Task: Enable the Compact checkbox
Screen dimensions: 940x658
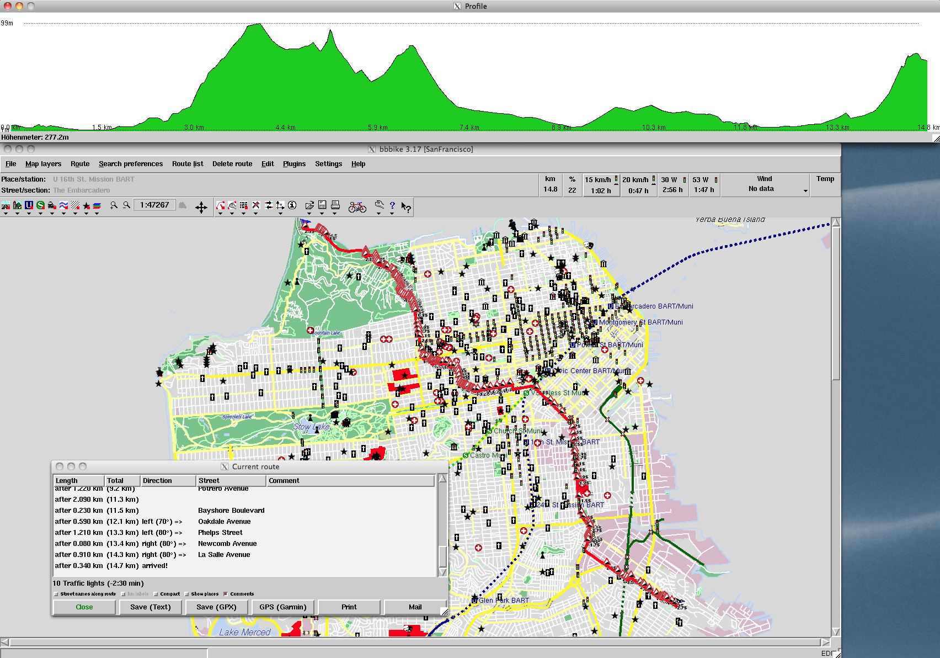Action: pyautogui.click(x=156, y=594)
